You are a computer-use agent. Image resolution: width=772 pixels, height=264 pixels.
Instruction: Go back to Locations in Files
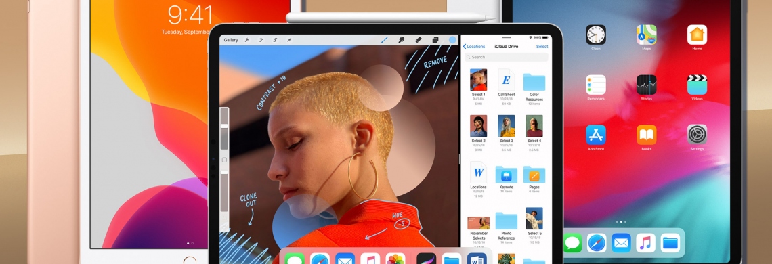tap(473, 46)
